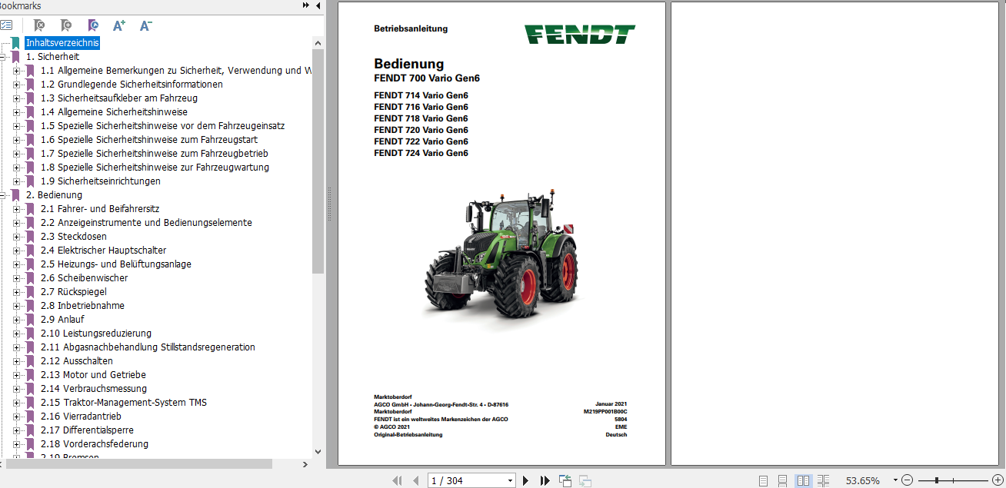Toggle two-page facing view

(803, 480)
